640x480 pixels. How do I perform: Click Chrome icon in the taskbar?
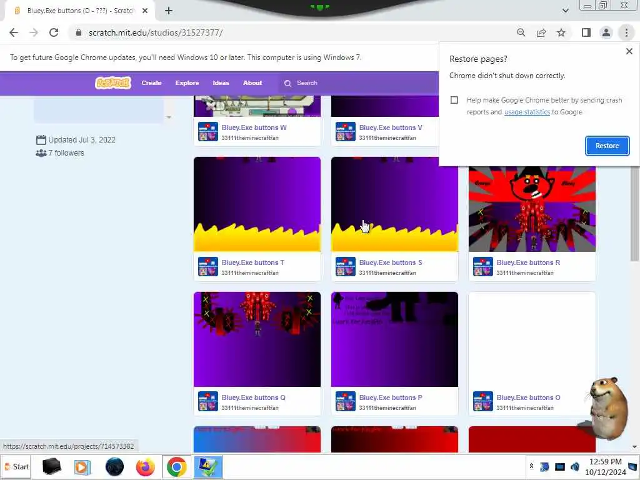click(x=176, y=466)
